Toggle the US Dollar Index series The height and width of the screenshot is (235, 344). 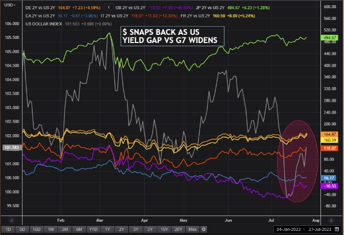click(49, 23)
